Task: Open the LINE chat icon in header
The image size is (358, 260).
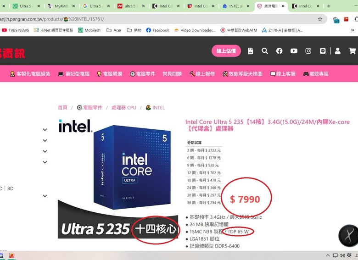Action: 323,51
